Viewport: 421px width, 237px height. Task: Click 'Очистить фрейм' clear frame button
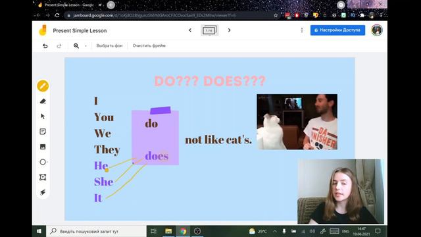149,45
